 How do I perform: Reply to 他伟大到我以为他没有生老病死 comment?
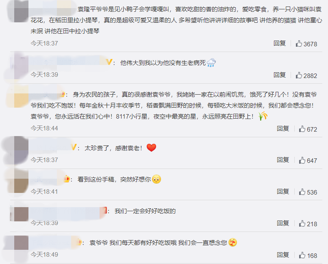pos(280,75)
